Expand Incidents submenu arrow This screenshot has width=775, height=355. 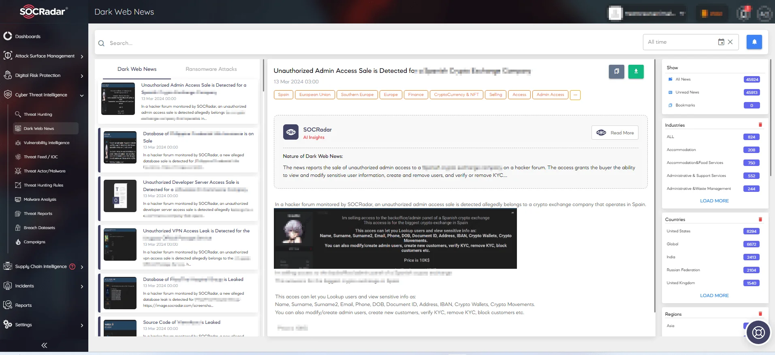click(82, 286)
